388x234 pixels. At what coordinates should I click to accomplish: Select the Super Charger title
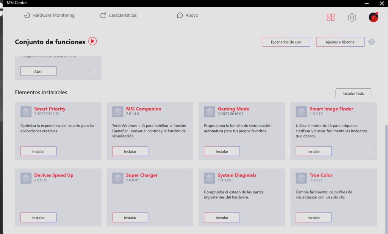tap(142, 175)
